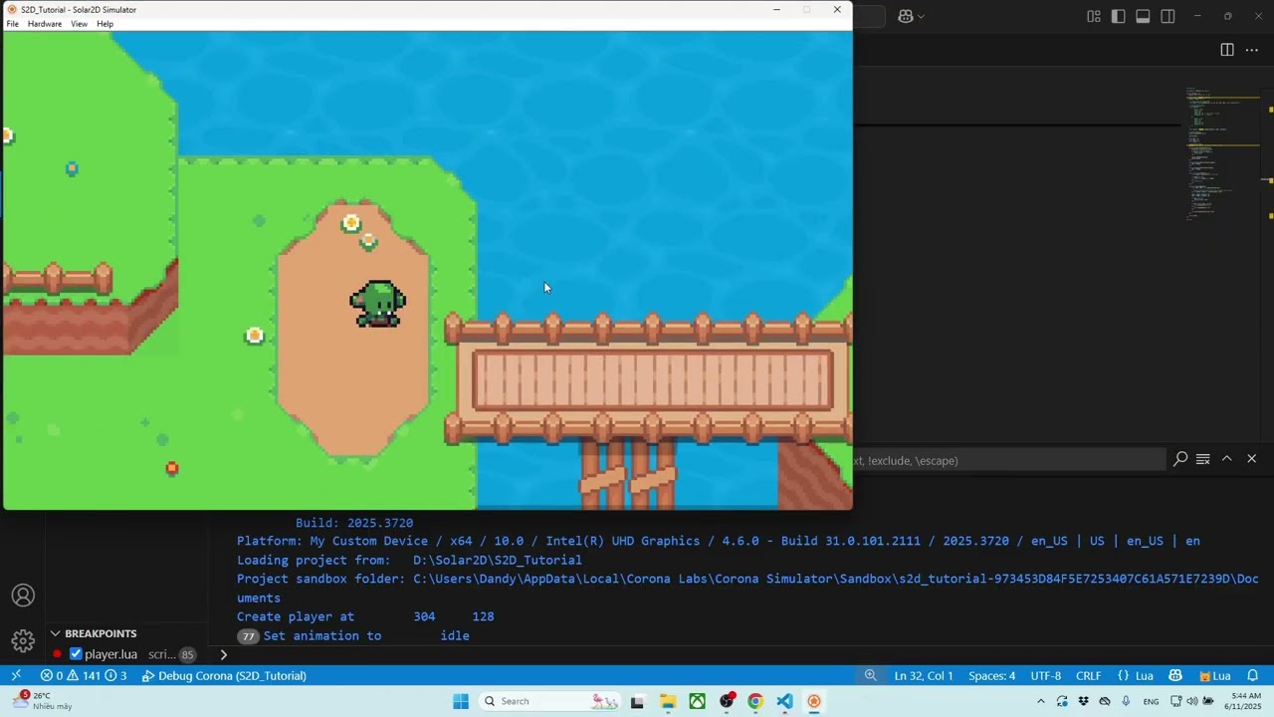
Task: Open the Hardware menu in Solar2D Simulator
Action: [44, 24]
